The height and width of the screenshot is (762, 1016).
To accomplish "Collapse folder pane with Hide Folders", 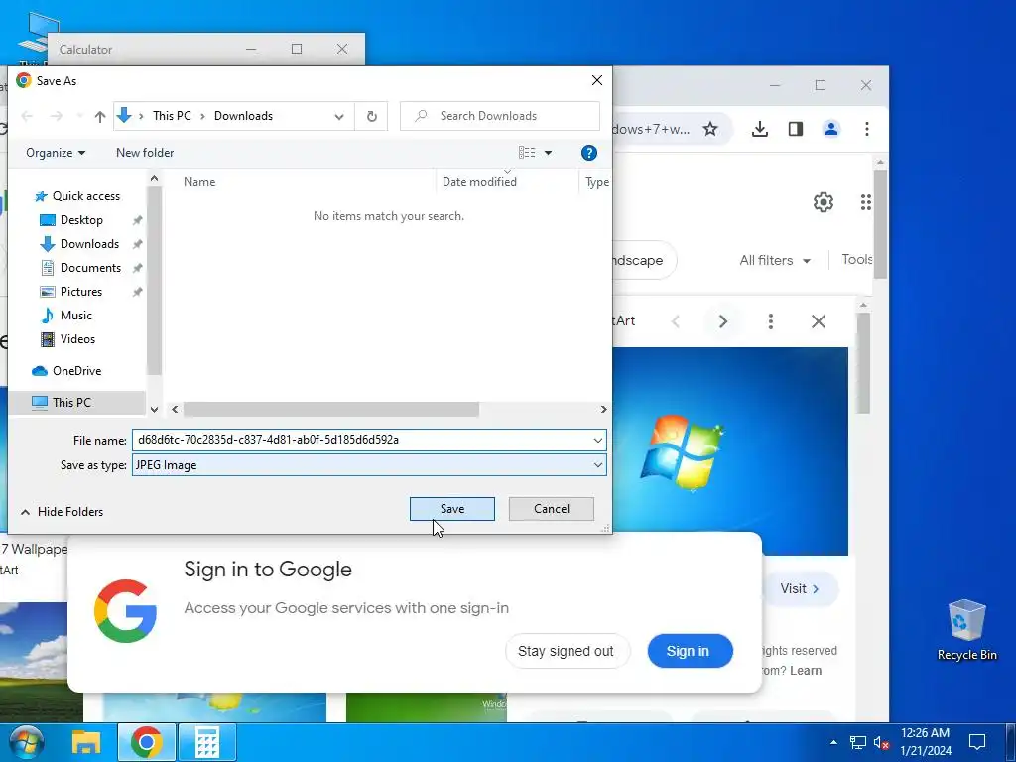I will 63,512.
